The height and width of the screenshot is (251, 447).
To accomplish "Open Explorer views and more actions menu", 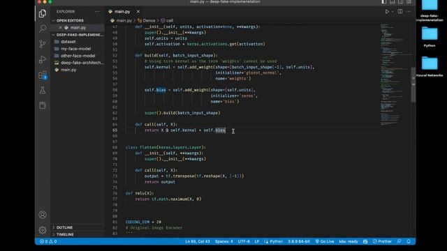I will pos(97,12).
